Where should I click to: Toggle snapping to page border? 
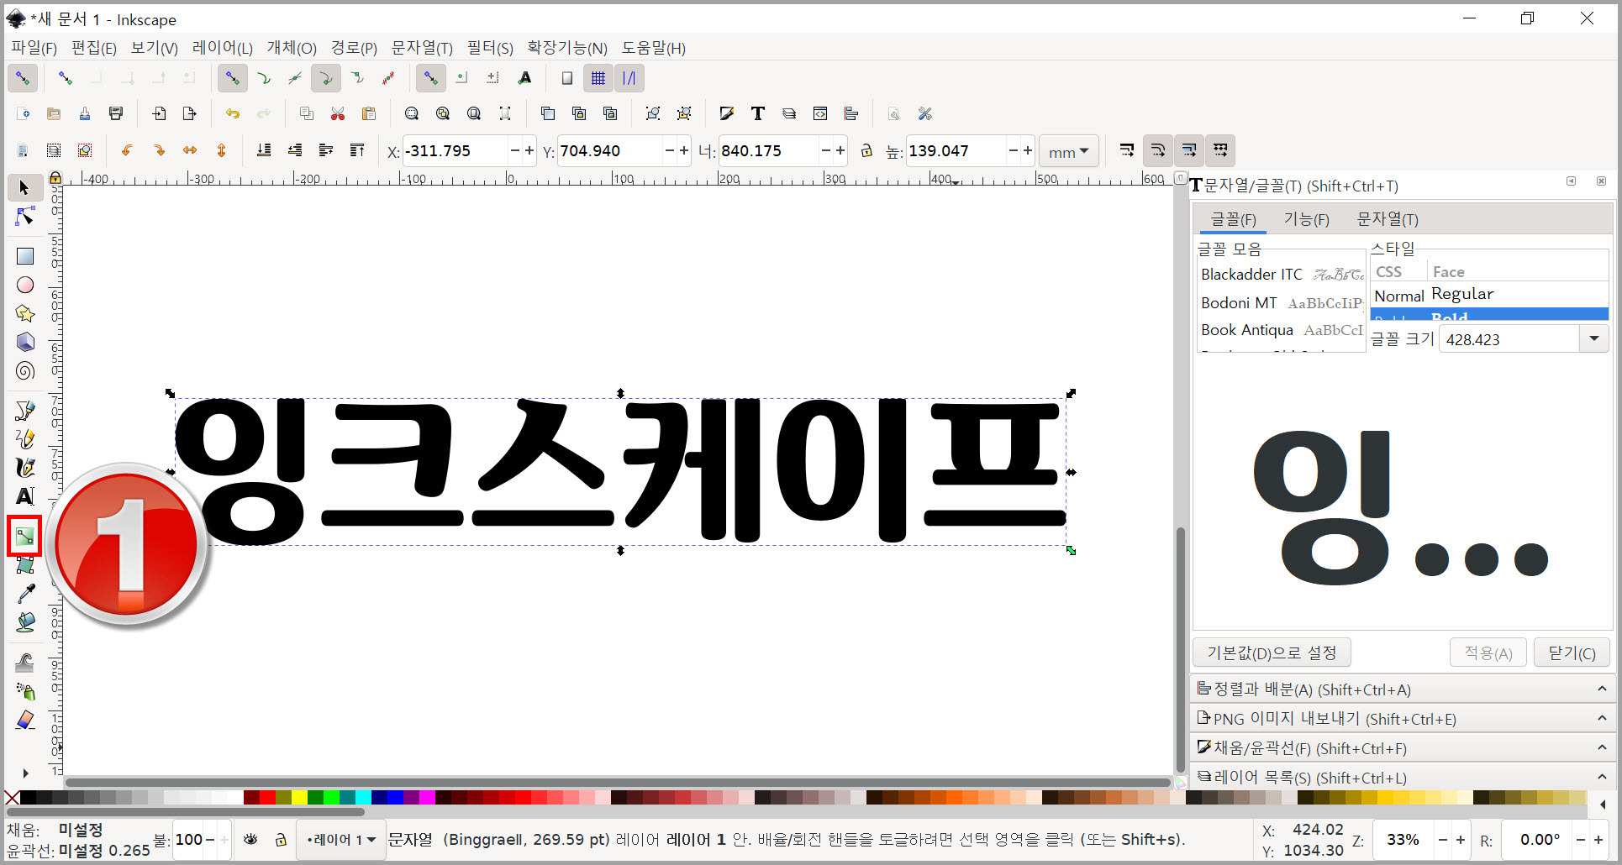(x=567, y=78)
